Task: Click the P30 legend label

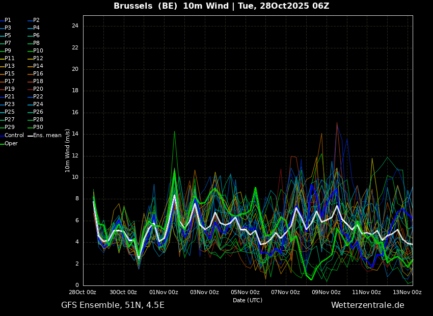Action: coord(35,127)
